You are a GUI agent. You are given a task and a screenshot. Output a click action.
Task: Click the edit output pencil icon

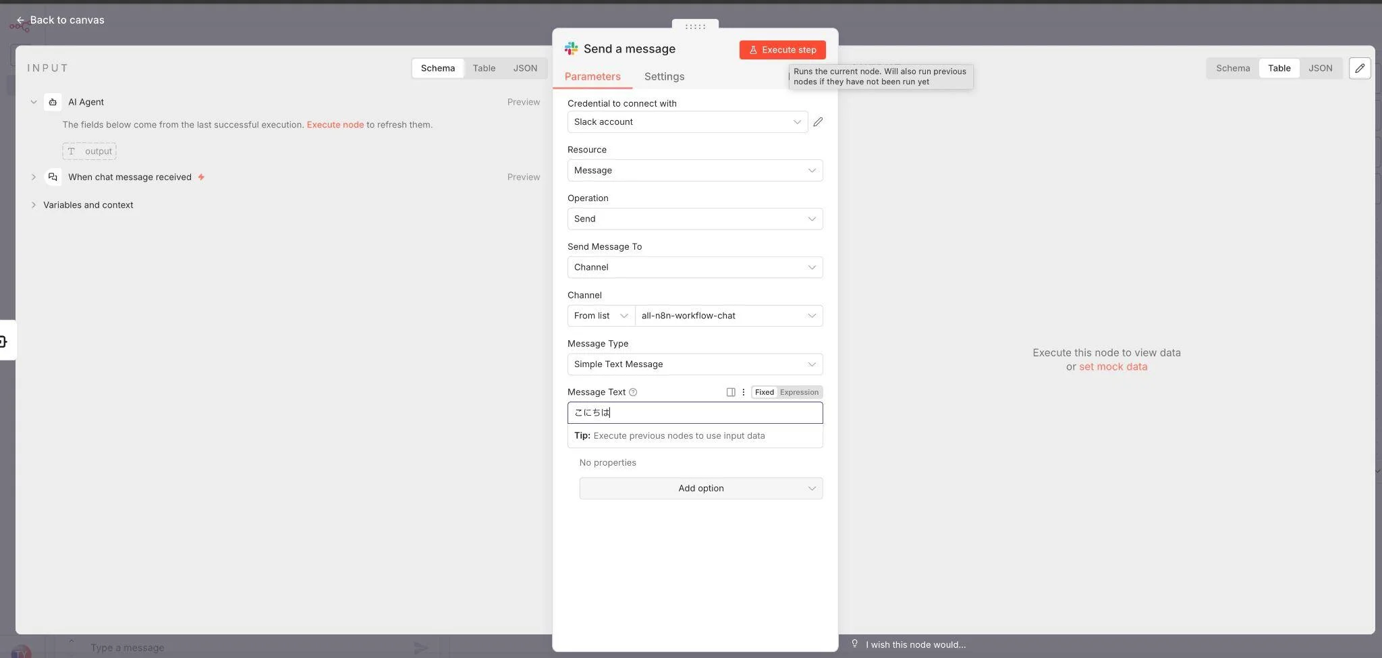(x=1359, y=68)
